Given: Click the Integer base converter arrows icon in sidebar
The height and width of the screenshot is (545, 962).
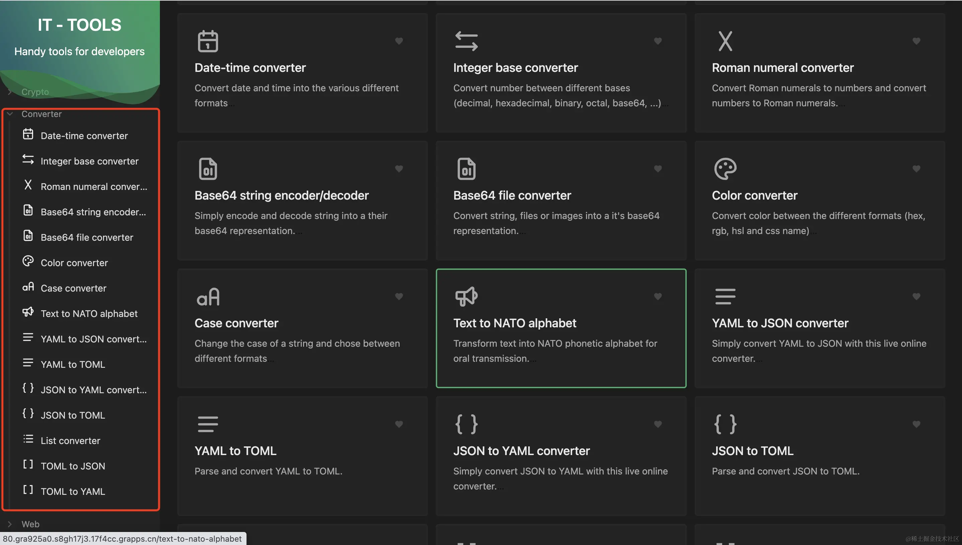Looking at the screenshot, I should tap(28, 160).
